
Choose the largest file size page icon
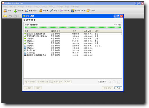[x=119, y=82]
